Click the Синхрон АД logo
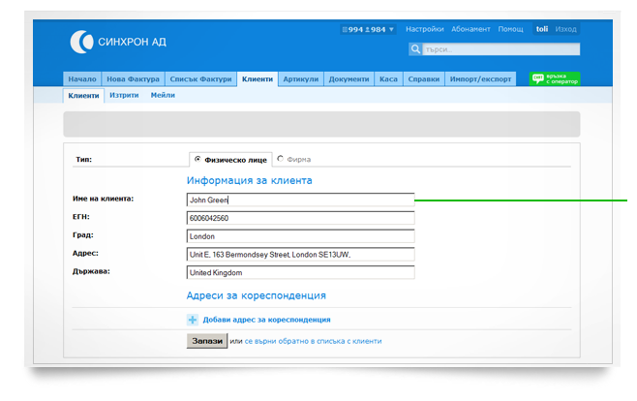The height and width of the screenshot is (401, 637). coord(117,41)
